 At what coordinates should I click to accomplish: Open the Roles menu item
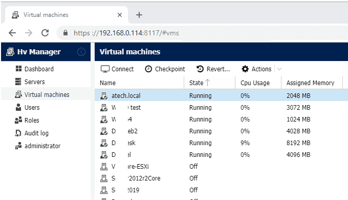click(x=32, y=120)
